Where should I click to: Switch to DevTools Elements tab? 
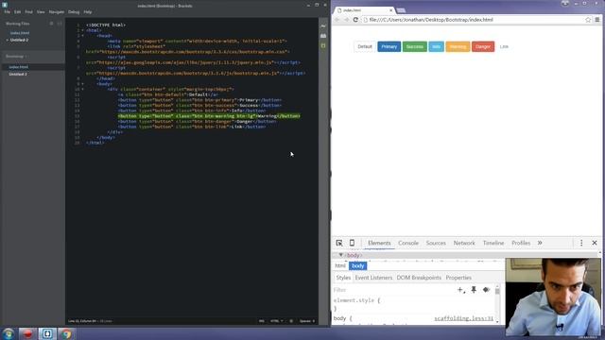[x=379, y=244]
